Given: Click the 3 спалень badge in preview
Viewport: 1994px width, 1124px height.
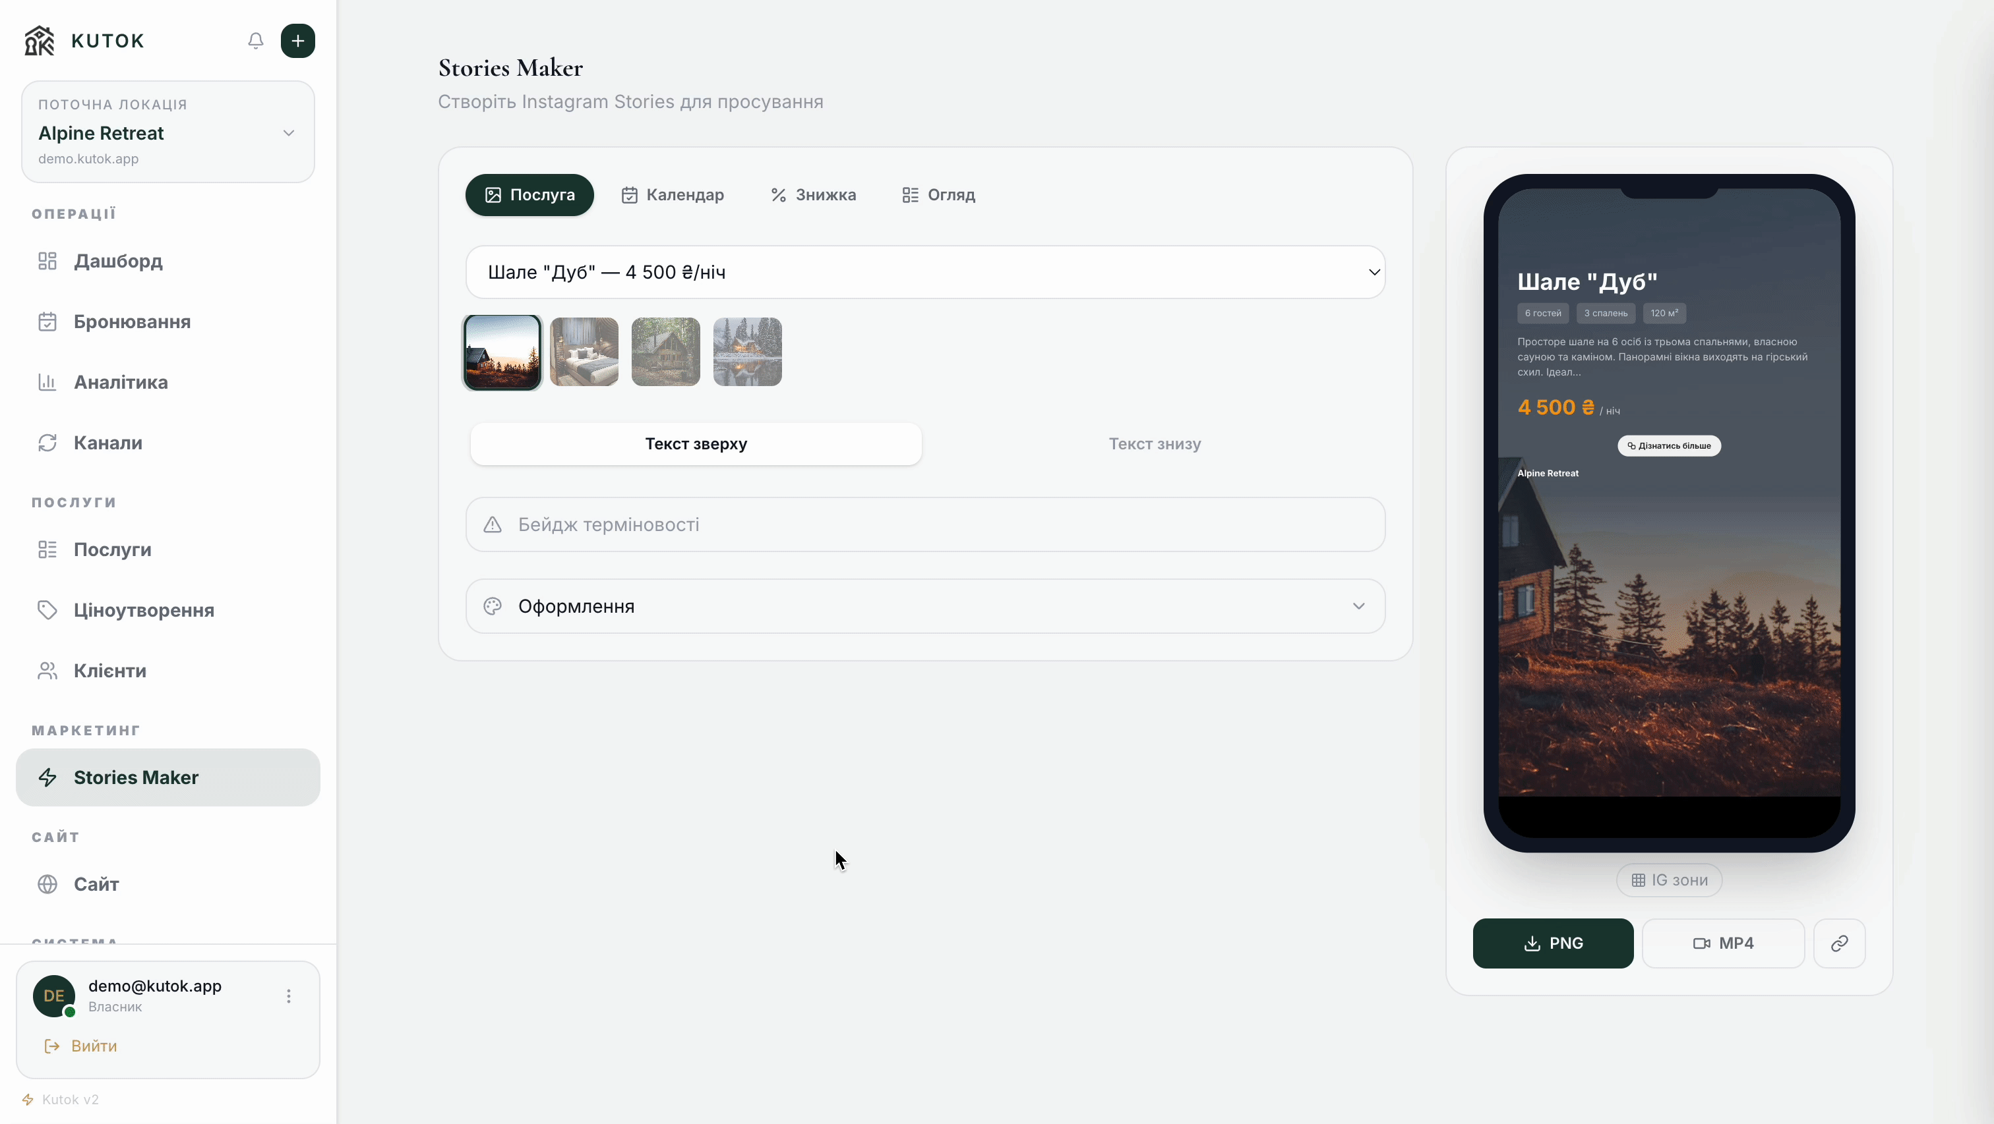Looking at the screenshot, I should (1606, 314).
